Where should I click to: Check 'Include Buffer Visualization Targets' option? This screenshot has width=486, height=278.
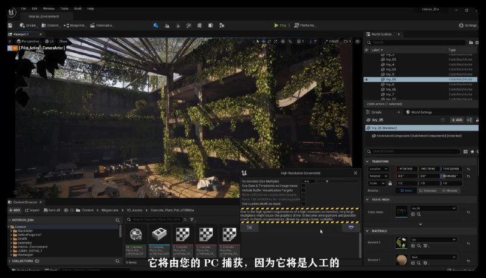[304, 190]
